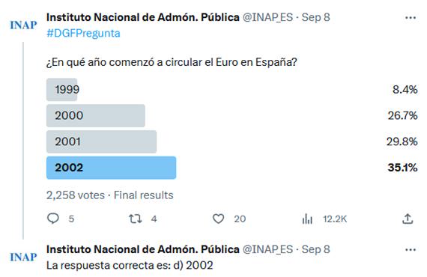
Task: Open the #DGFPregunta hashtag
Action: (x=83, y=33)
